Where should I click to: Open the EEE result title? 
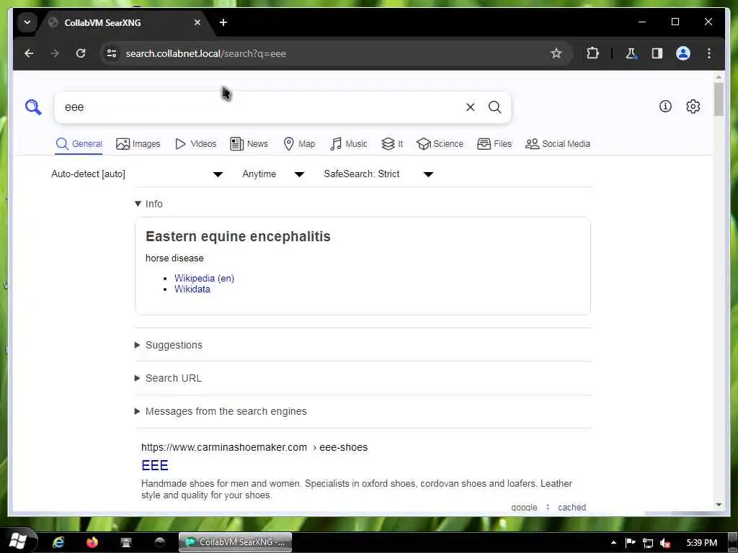(155, 466)
